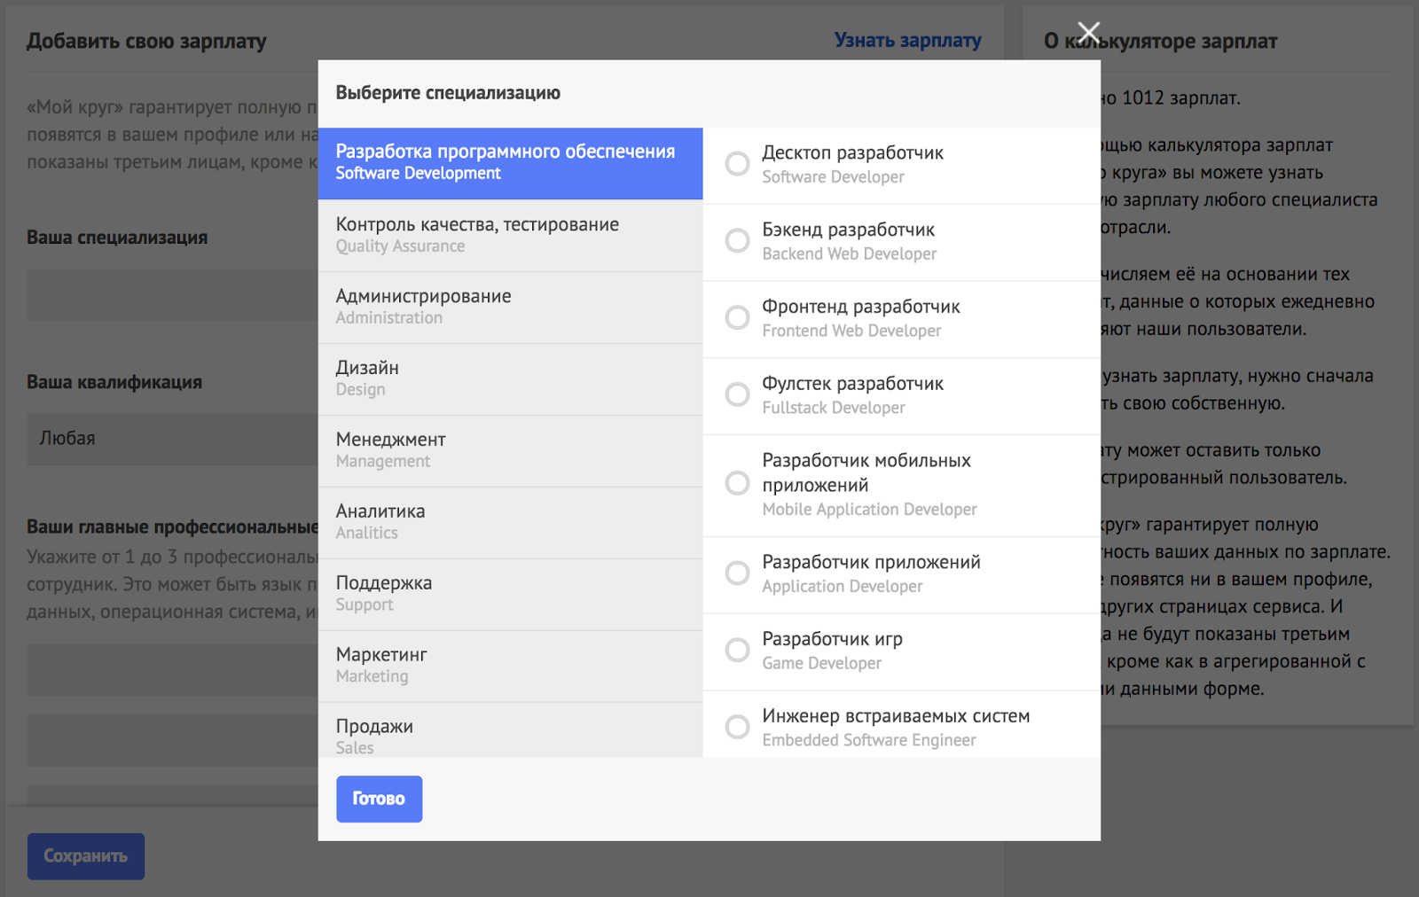Choose the Фронтенд разработчик radio option
Image resolution: width=1419 pixels, height=897 pixels.
737,317
